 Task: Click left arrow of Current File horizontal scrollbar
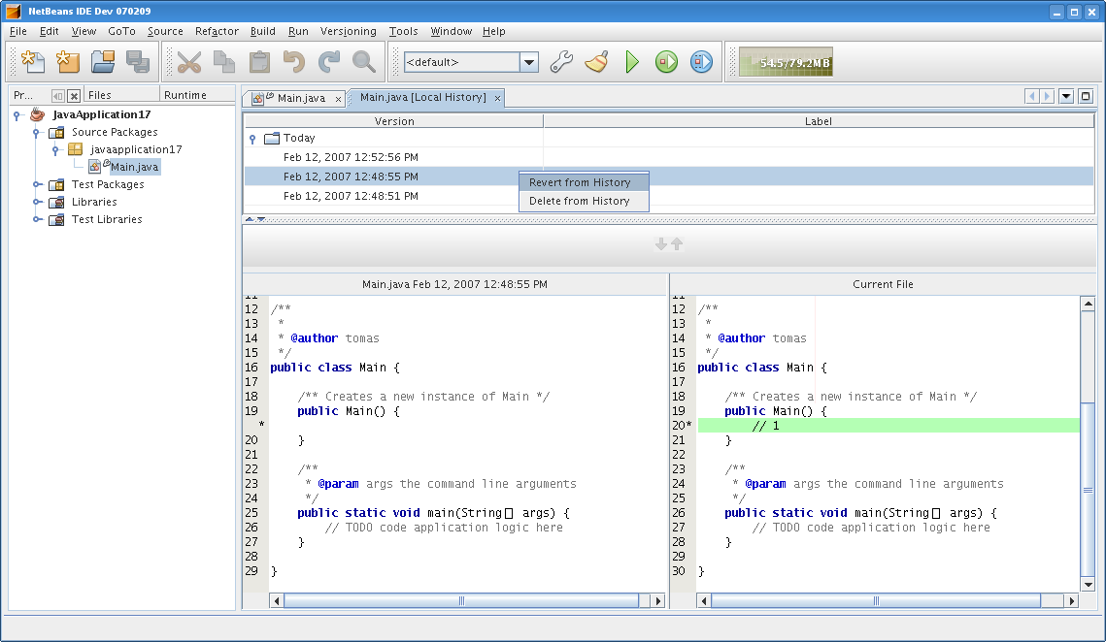(704, 601)
